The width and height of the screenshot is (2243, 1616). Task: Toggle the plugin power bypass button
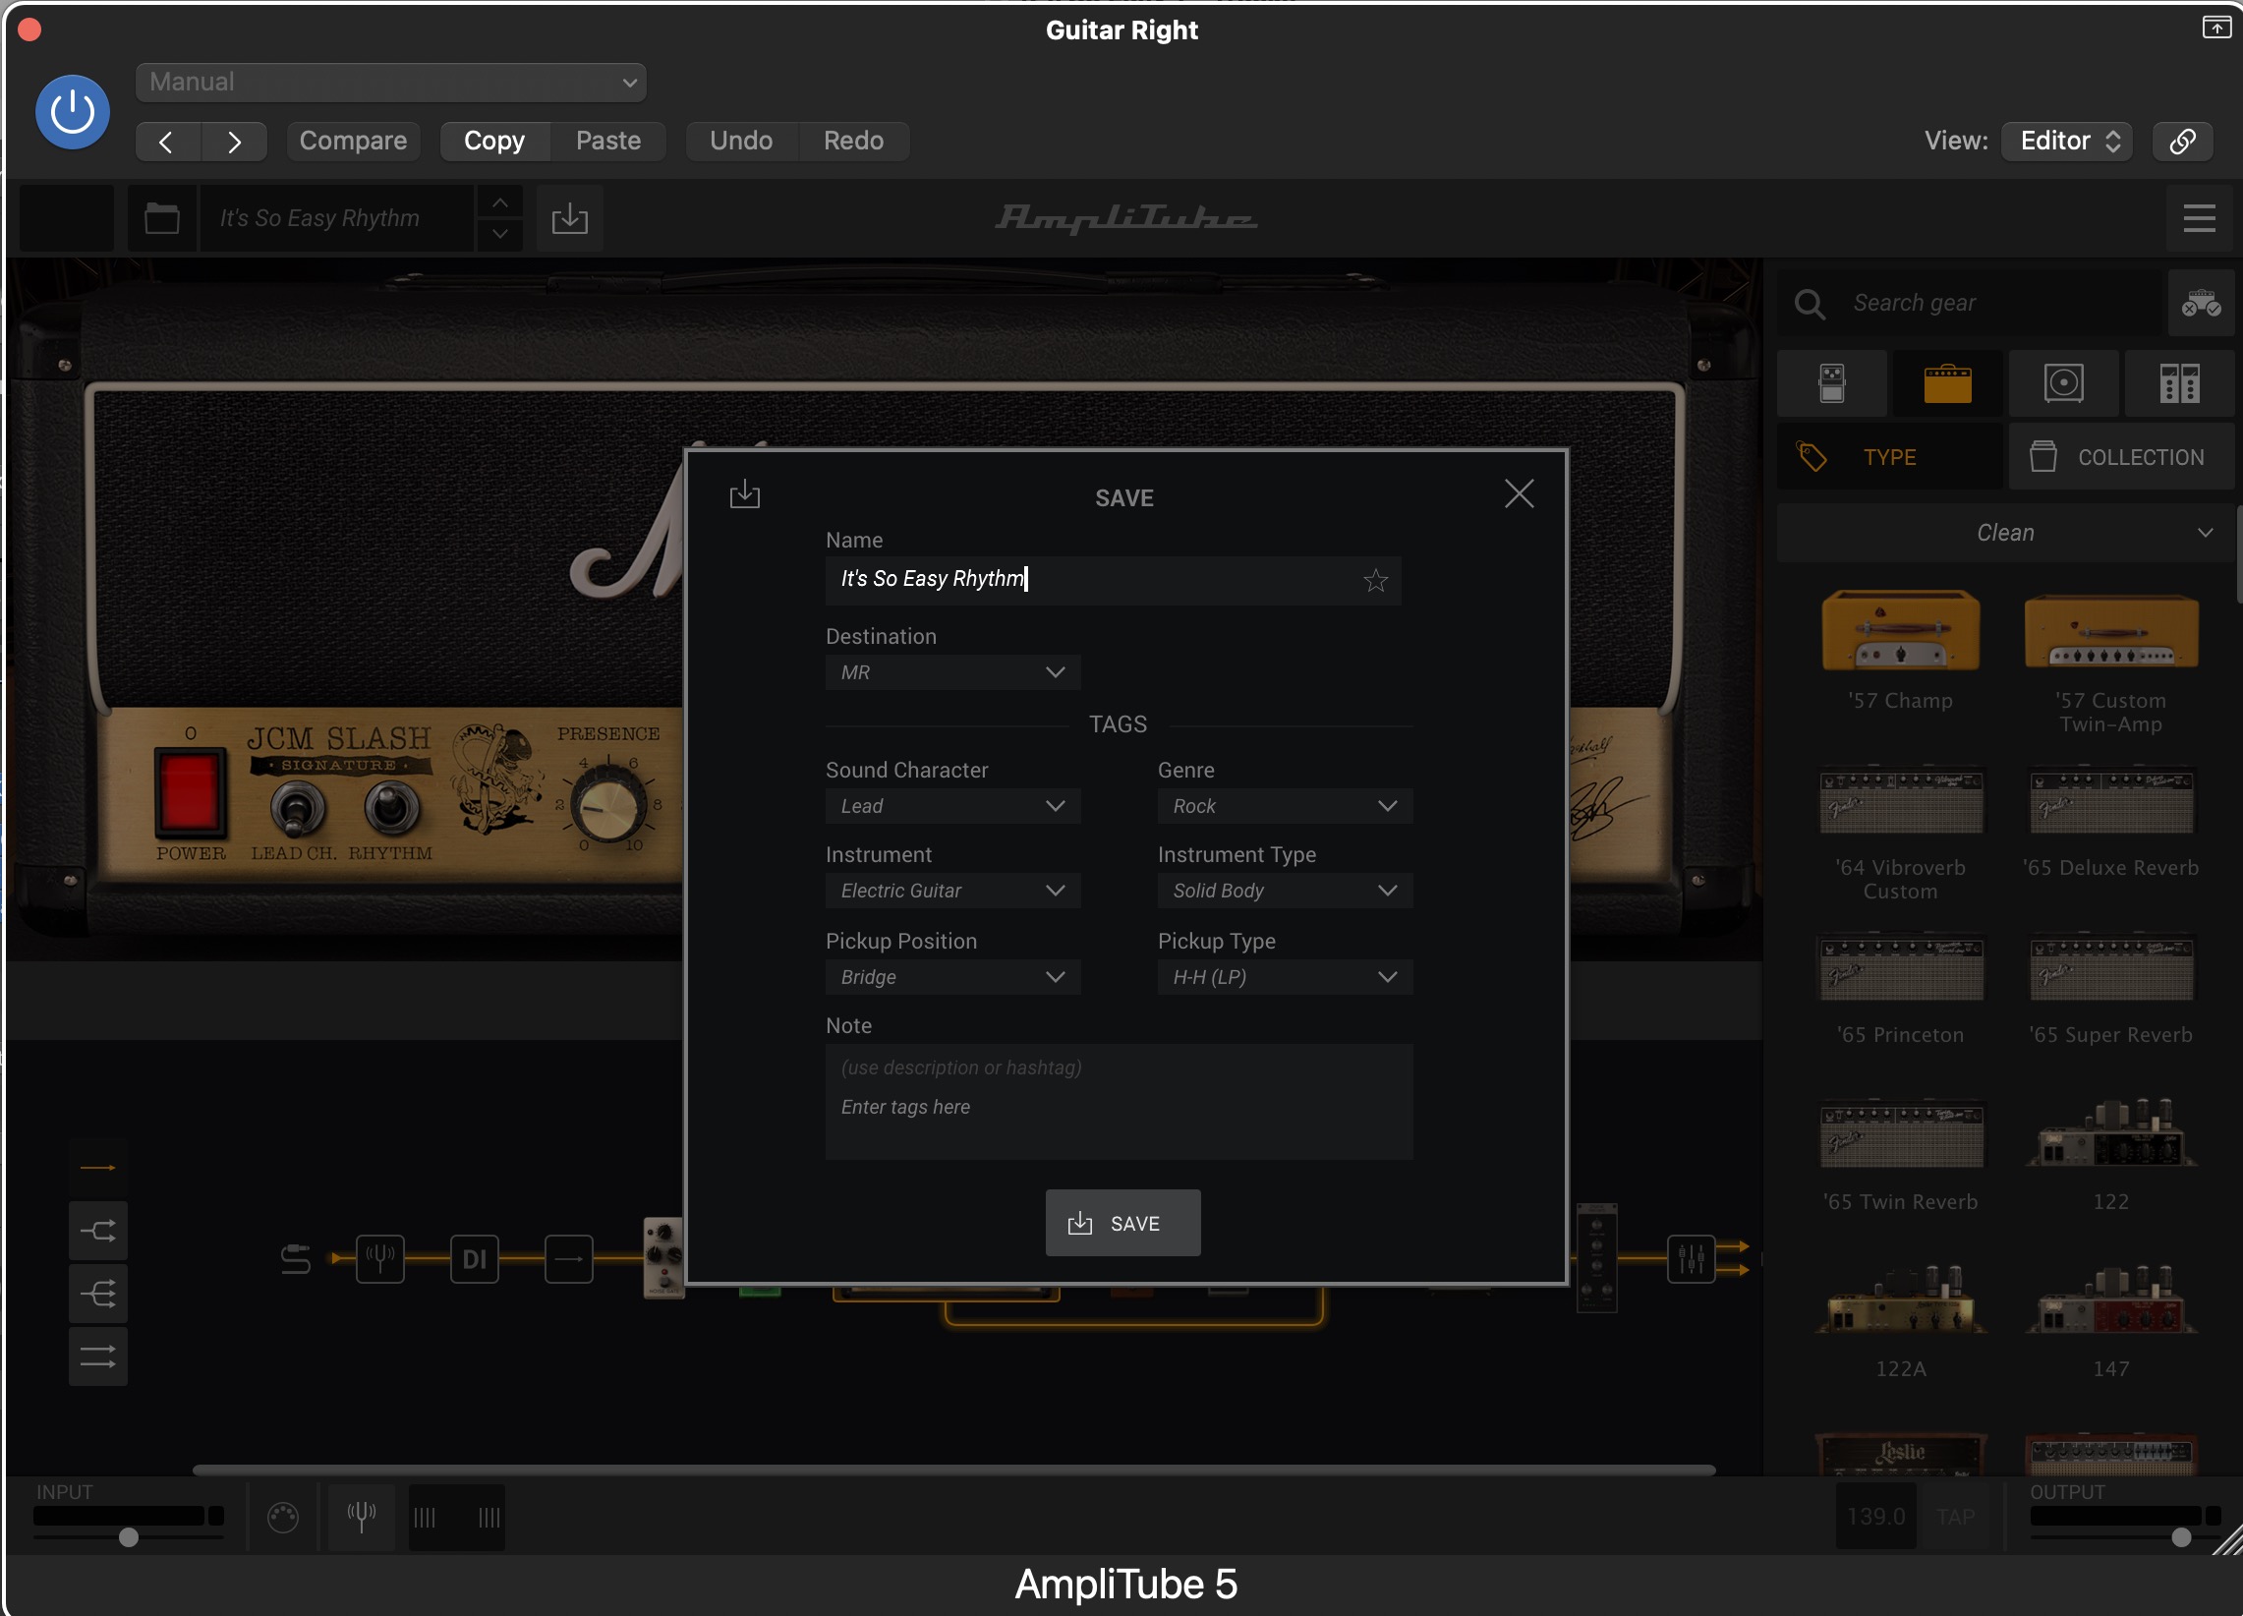[x=72, y=112]
